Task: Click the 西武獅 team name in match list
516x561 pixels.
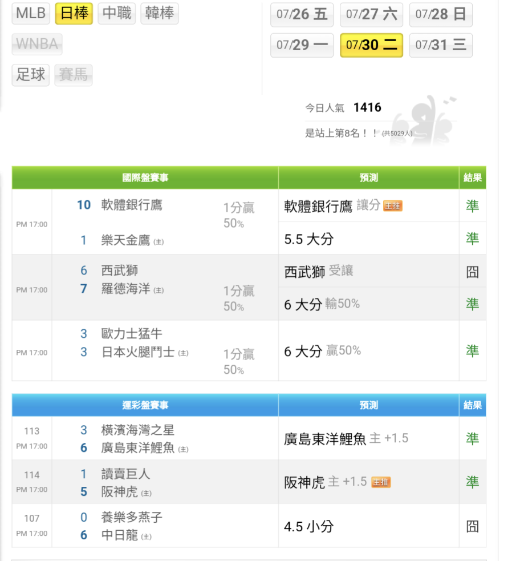Action: click(x=119, y=271)
